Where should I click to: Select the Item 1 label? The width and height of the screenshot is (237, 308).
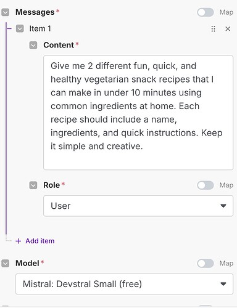click(x=40, y=29)
